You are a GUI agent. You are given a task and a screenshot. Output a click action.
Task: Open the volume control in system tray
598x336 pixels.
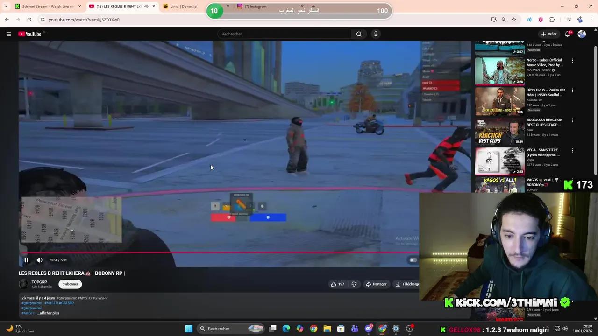565,329
